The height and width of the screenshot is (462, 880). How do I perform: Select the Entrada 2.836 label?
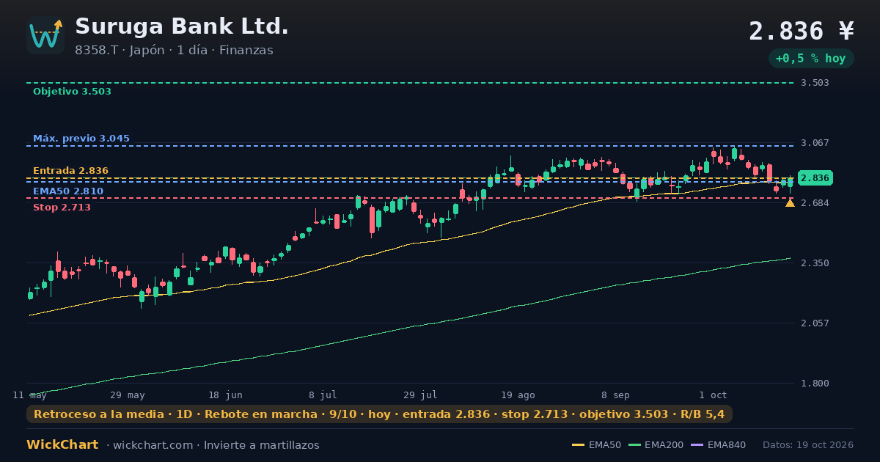70,171
